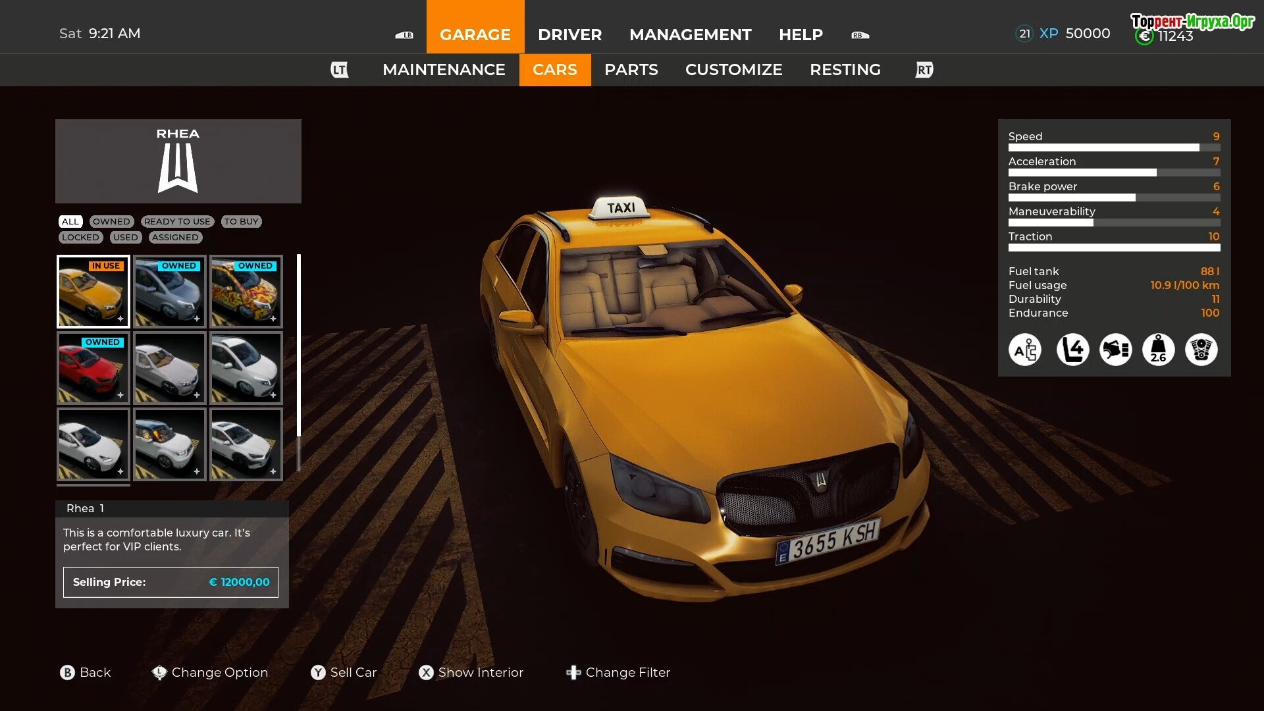Click the 2.6 weight icon
The height and width of the screenshot is (711, 1264).
1158,350
